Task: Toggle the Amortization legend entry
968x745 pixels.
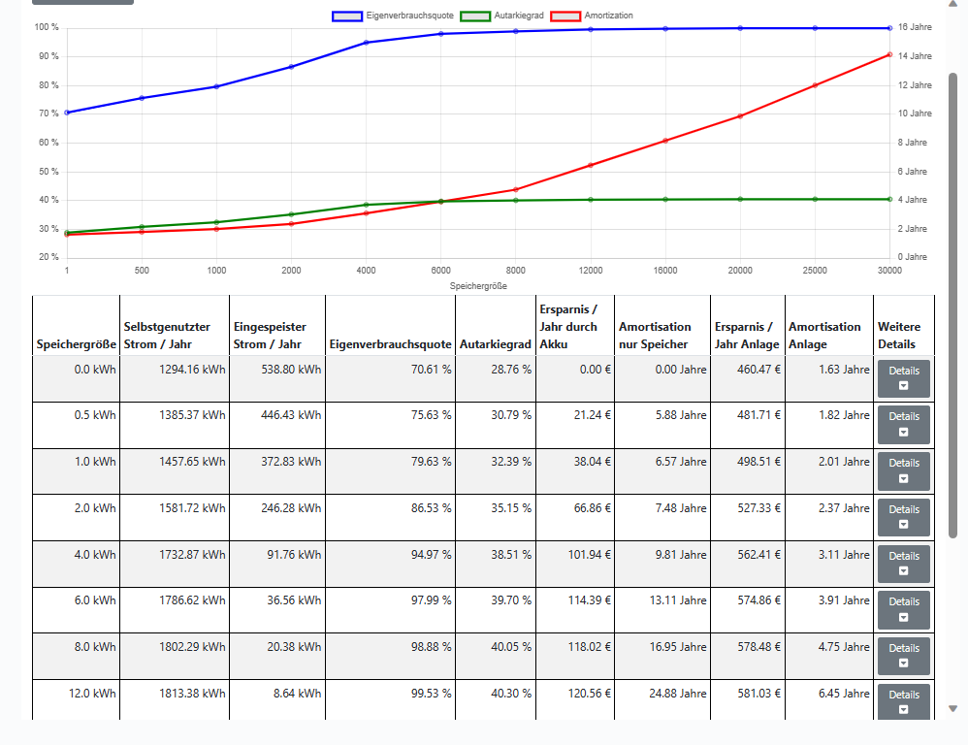Action: [x=592, y=16]
